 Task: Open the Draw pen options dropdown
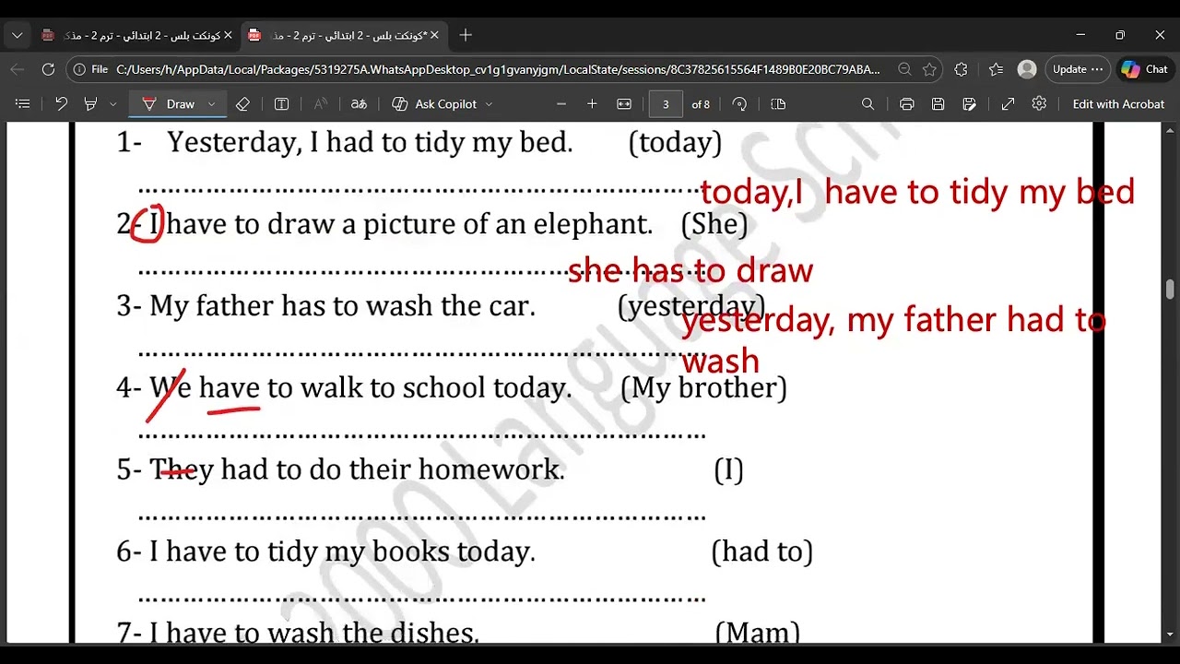(x=211, y=104)
